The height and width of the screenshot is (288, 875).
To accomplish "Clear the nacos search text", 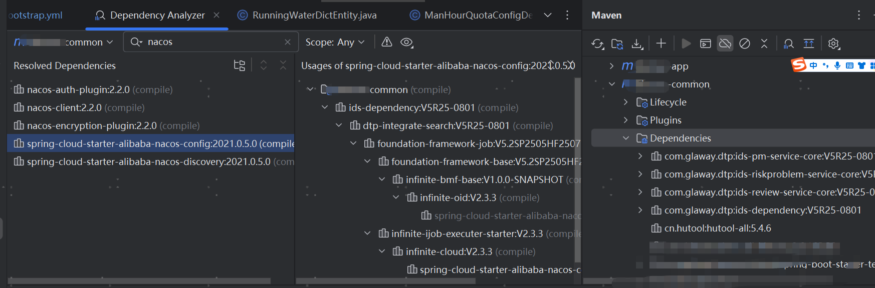I will [x=288, y=42].
